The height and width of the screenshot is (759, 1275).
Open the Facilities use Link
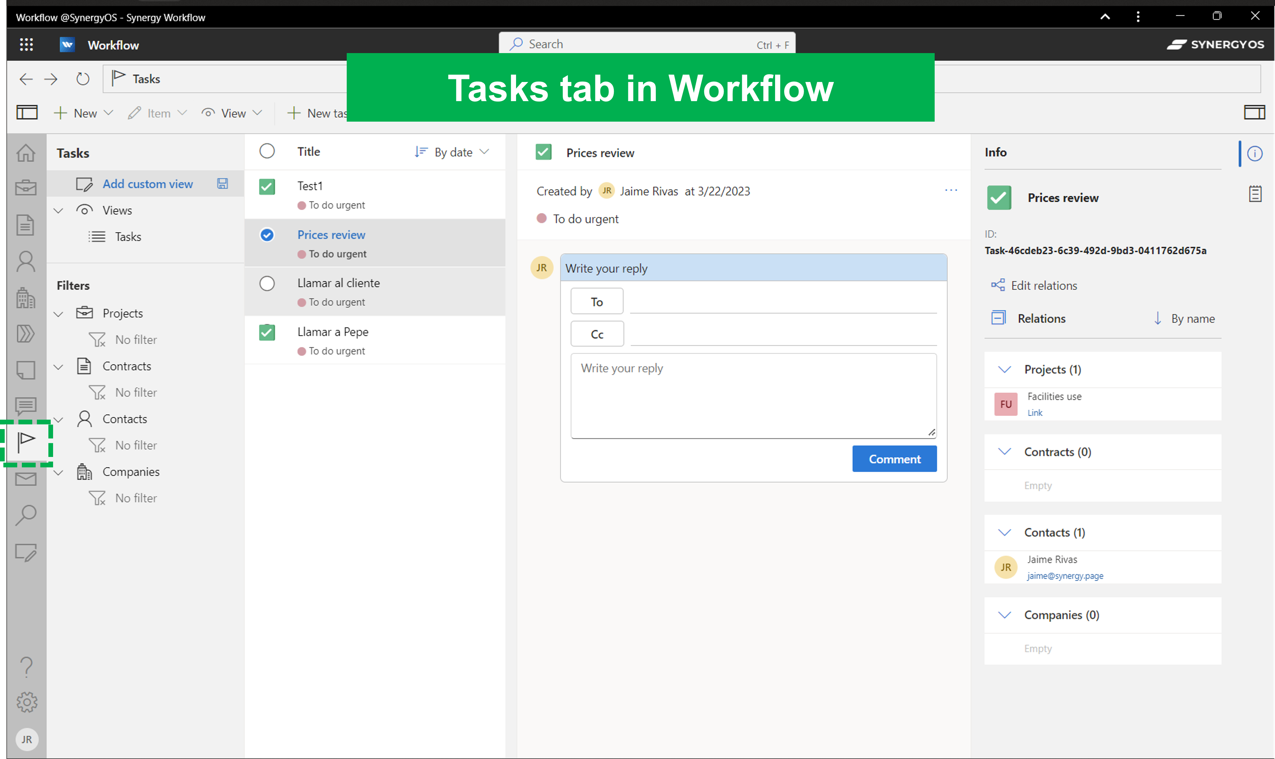(1035, 412)
